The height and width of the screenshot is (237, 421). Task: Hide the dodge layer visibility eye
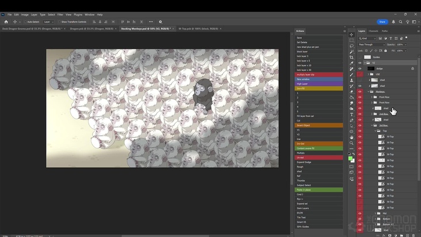pos(360,68)
